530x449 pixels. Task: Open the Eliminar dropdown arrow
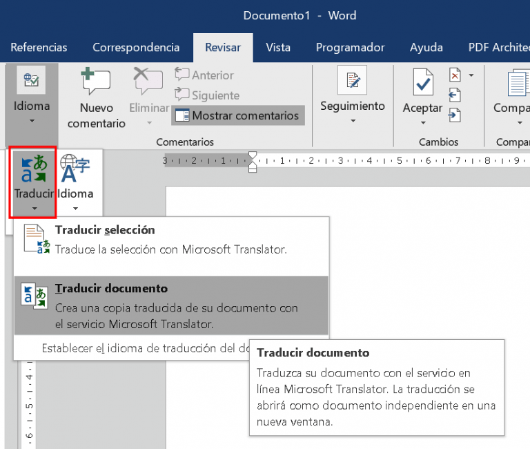coord(149,123)
